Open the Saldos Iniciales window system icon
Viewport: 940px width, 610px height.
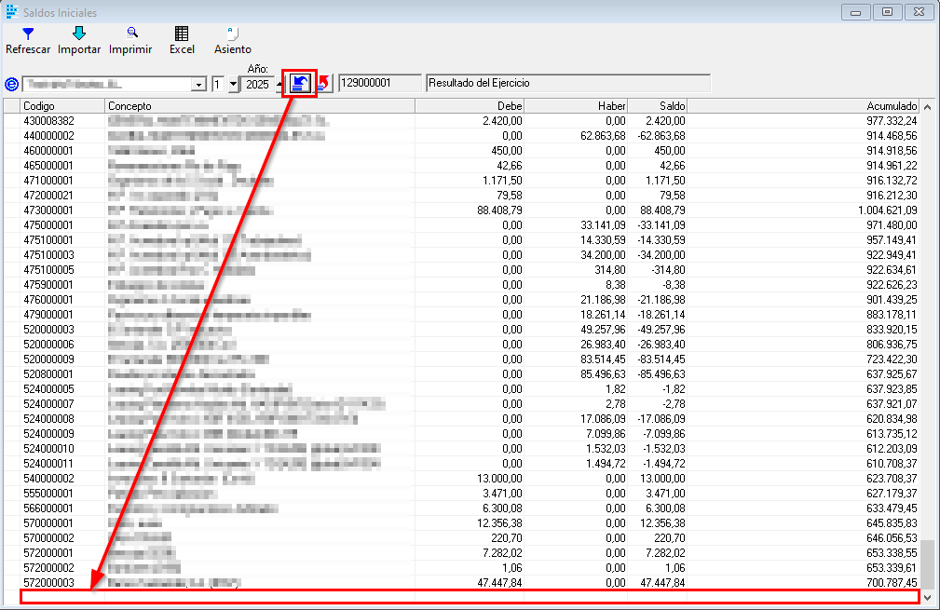pos(11,12)
